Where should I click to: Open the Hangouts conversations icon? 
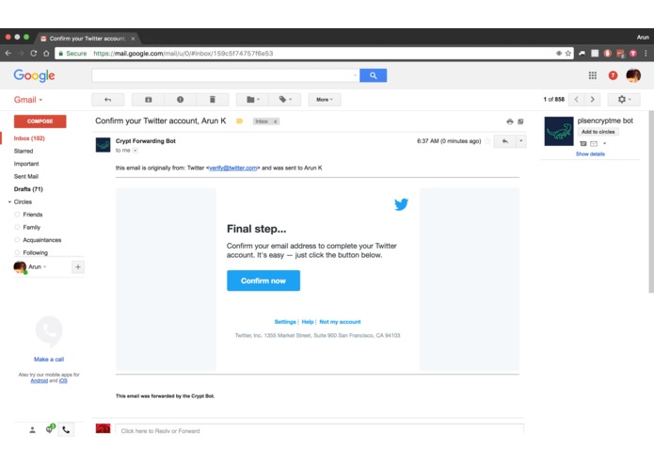click(49, 429)
